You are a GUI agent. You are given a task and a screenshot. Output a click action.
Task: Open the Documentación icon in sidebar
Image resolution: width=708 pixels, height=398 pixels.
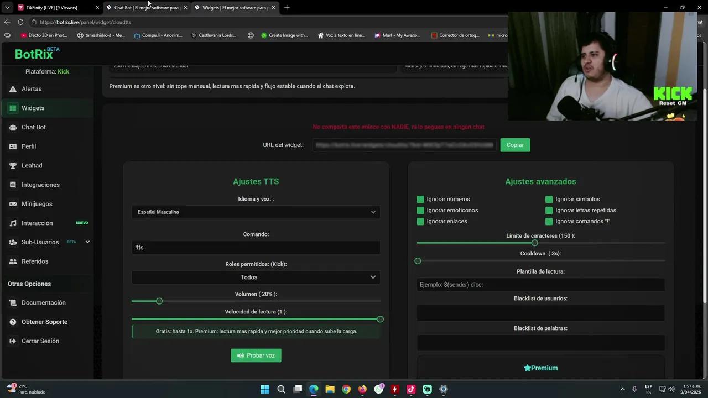[13, 303]
